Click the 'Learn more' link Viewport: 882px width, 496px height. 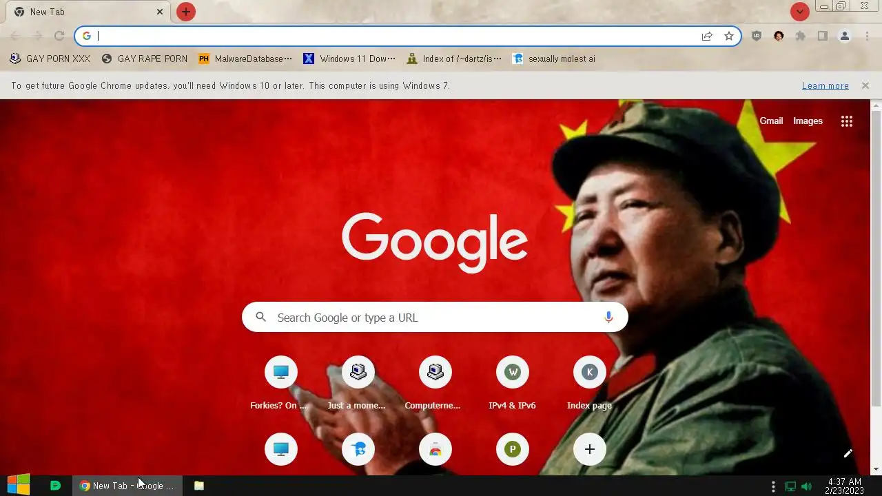pos(825,85)
